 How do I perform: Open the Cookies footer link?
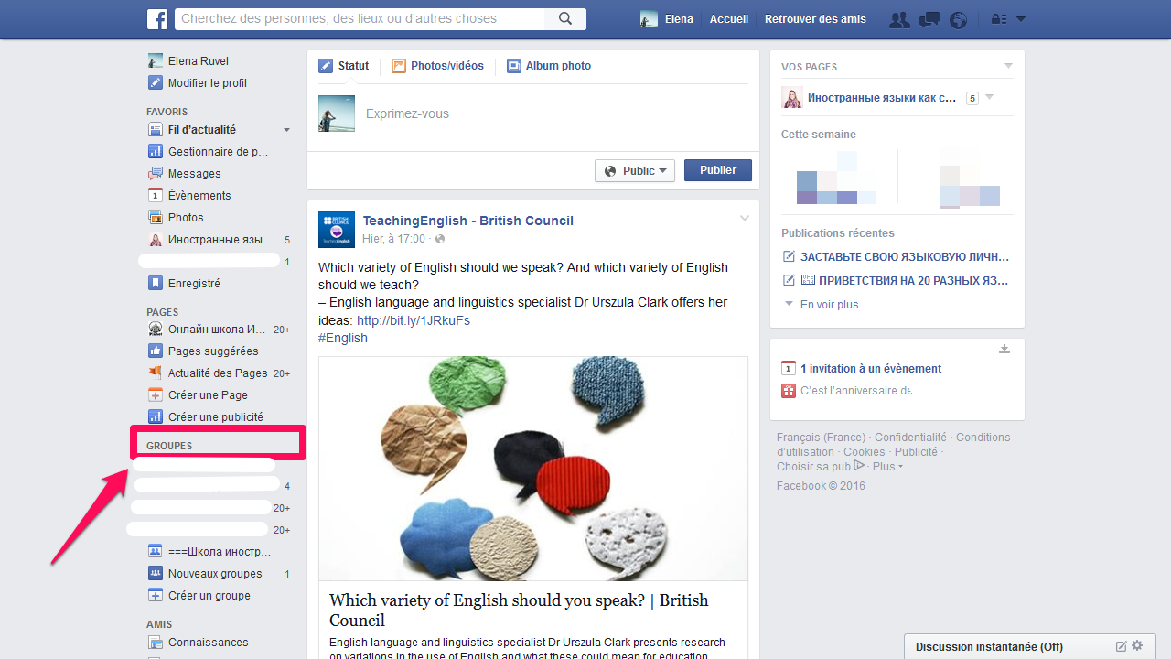click(865, 452)
